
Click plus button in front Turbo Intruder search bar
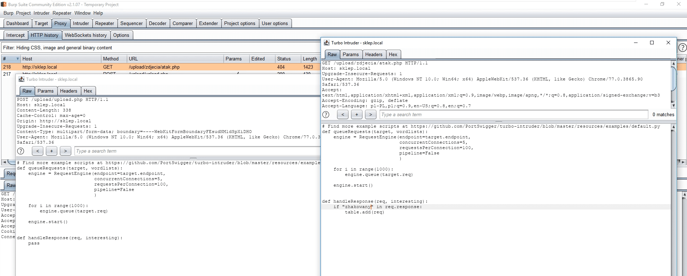[x=356, y=115]
